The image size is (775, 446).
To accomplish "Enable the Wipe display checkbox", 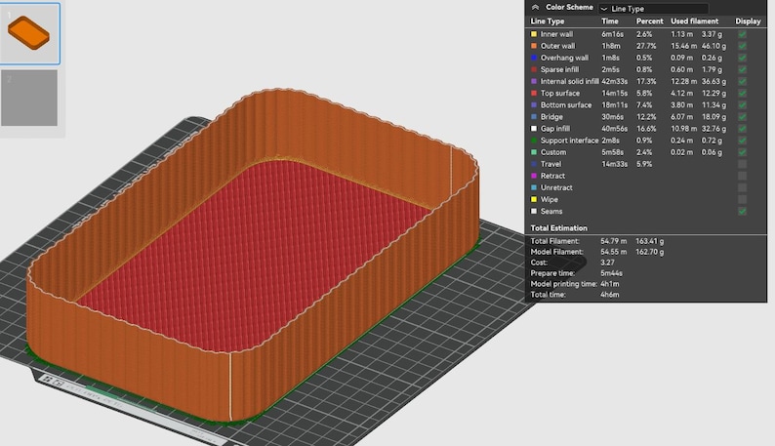I will pyautogui.click(x=742, y=199).
